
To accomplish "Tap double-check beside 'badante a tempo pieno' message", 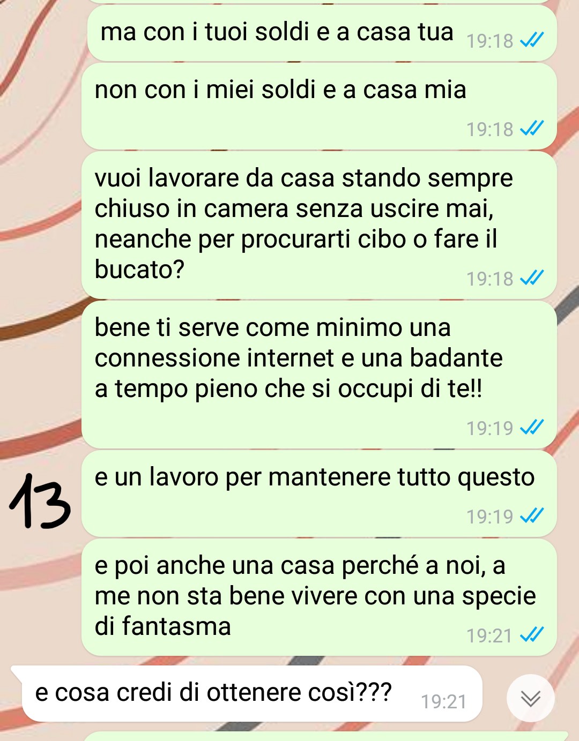I will pyautogui.click(x=532, y=428).
